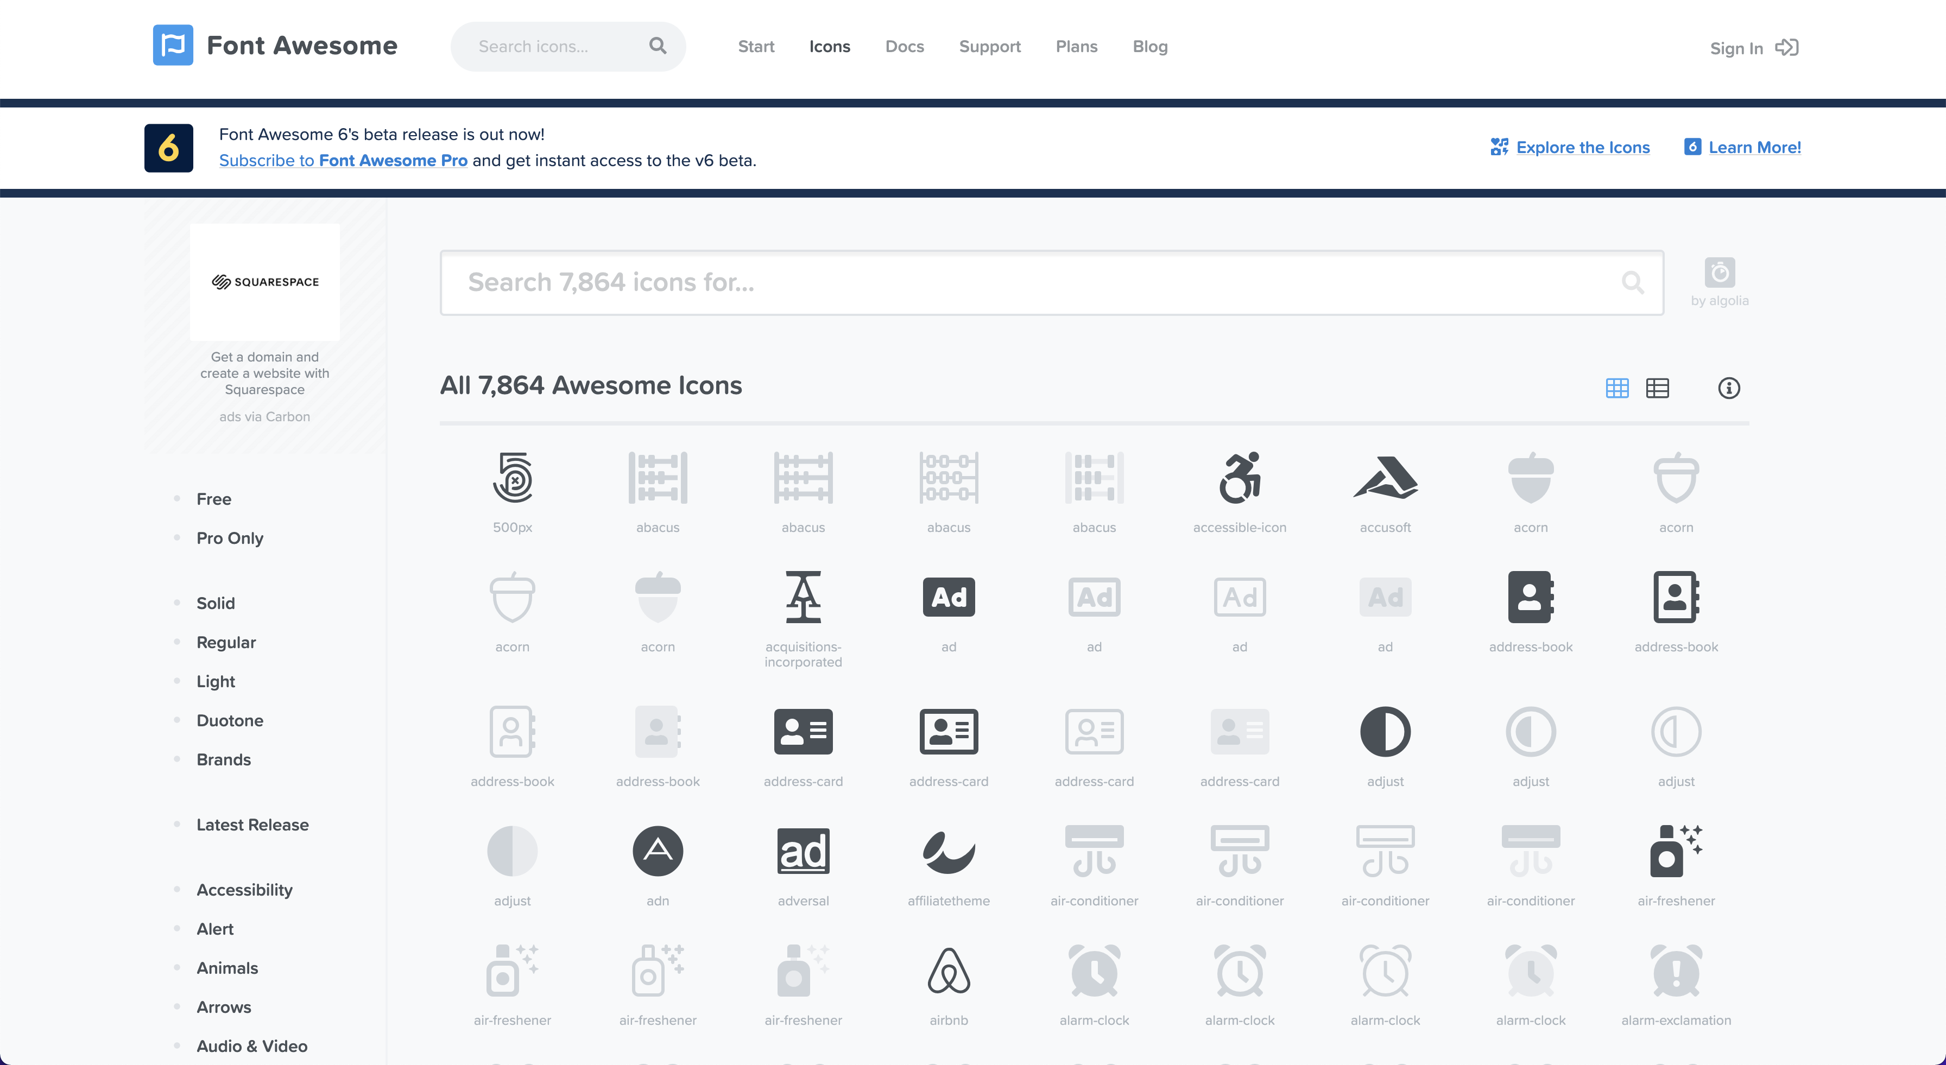Toggle the Animals category filter

(226, 968)
